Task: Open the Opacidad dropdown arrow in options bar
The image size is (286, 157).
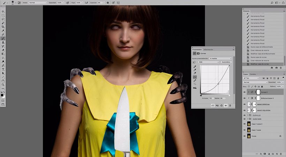Action: pyautogui.click(x=63, y=3)
